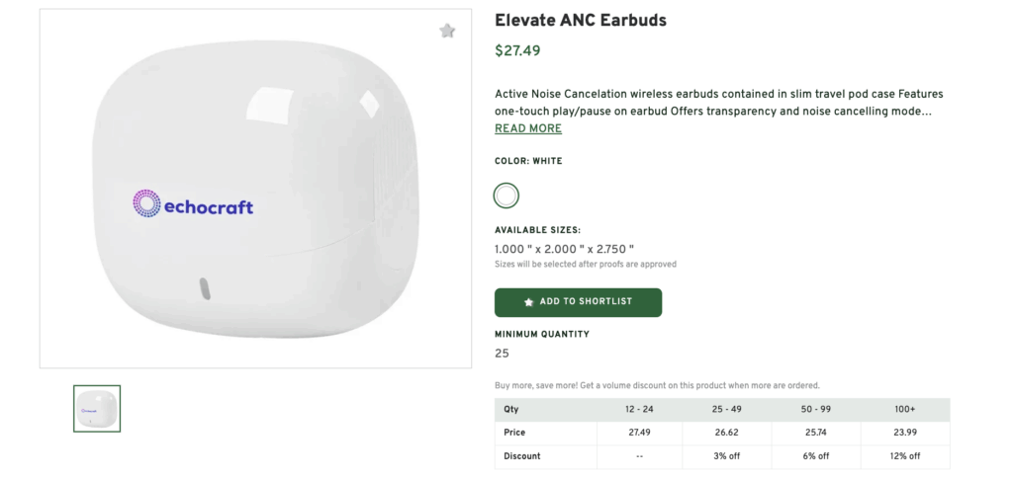
Task: Click the 6% off discount cell
Action: (x=816, y=456)
